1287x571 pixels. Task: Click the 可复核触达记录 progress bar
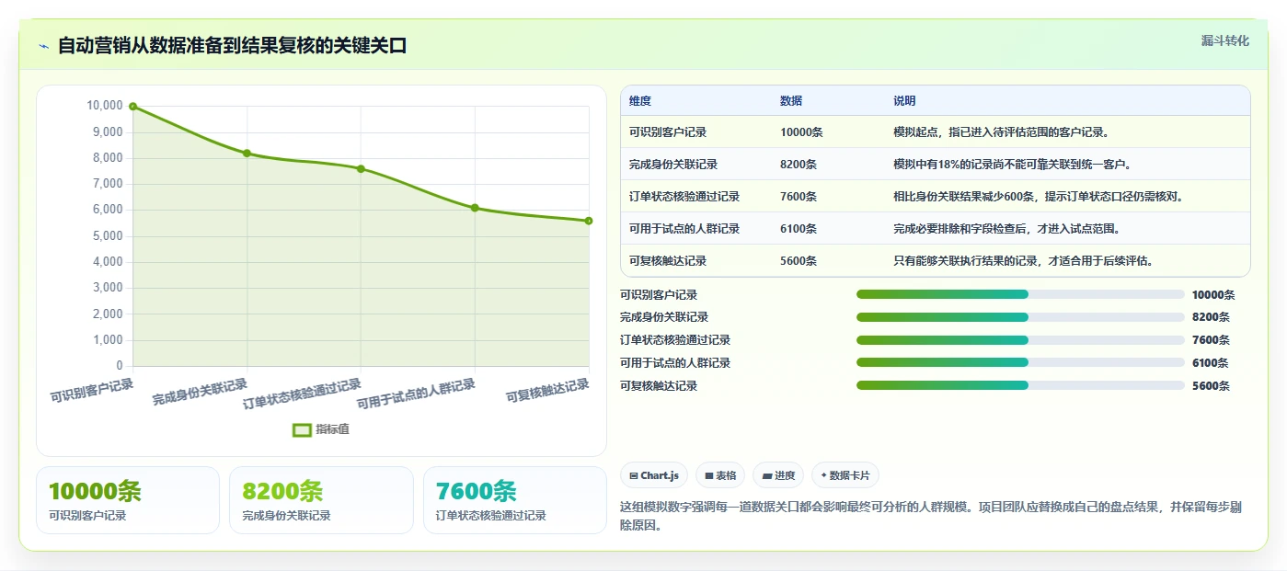click(1020, 385)
